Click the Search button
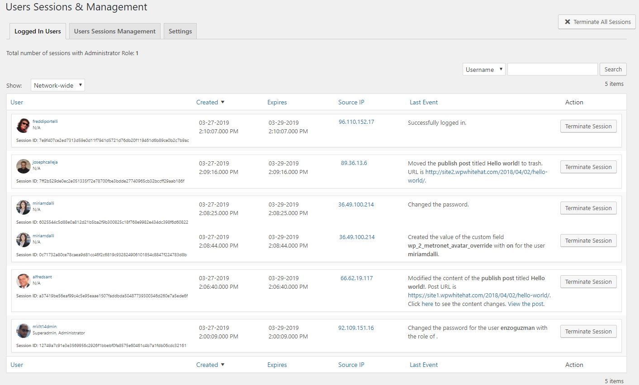The image size is (639, 385). (613, 69)
